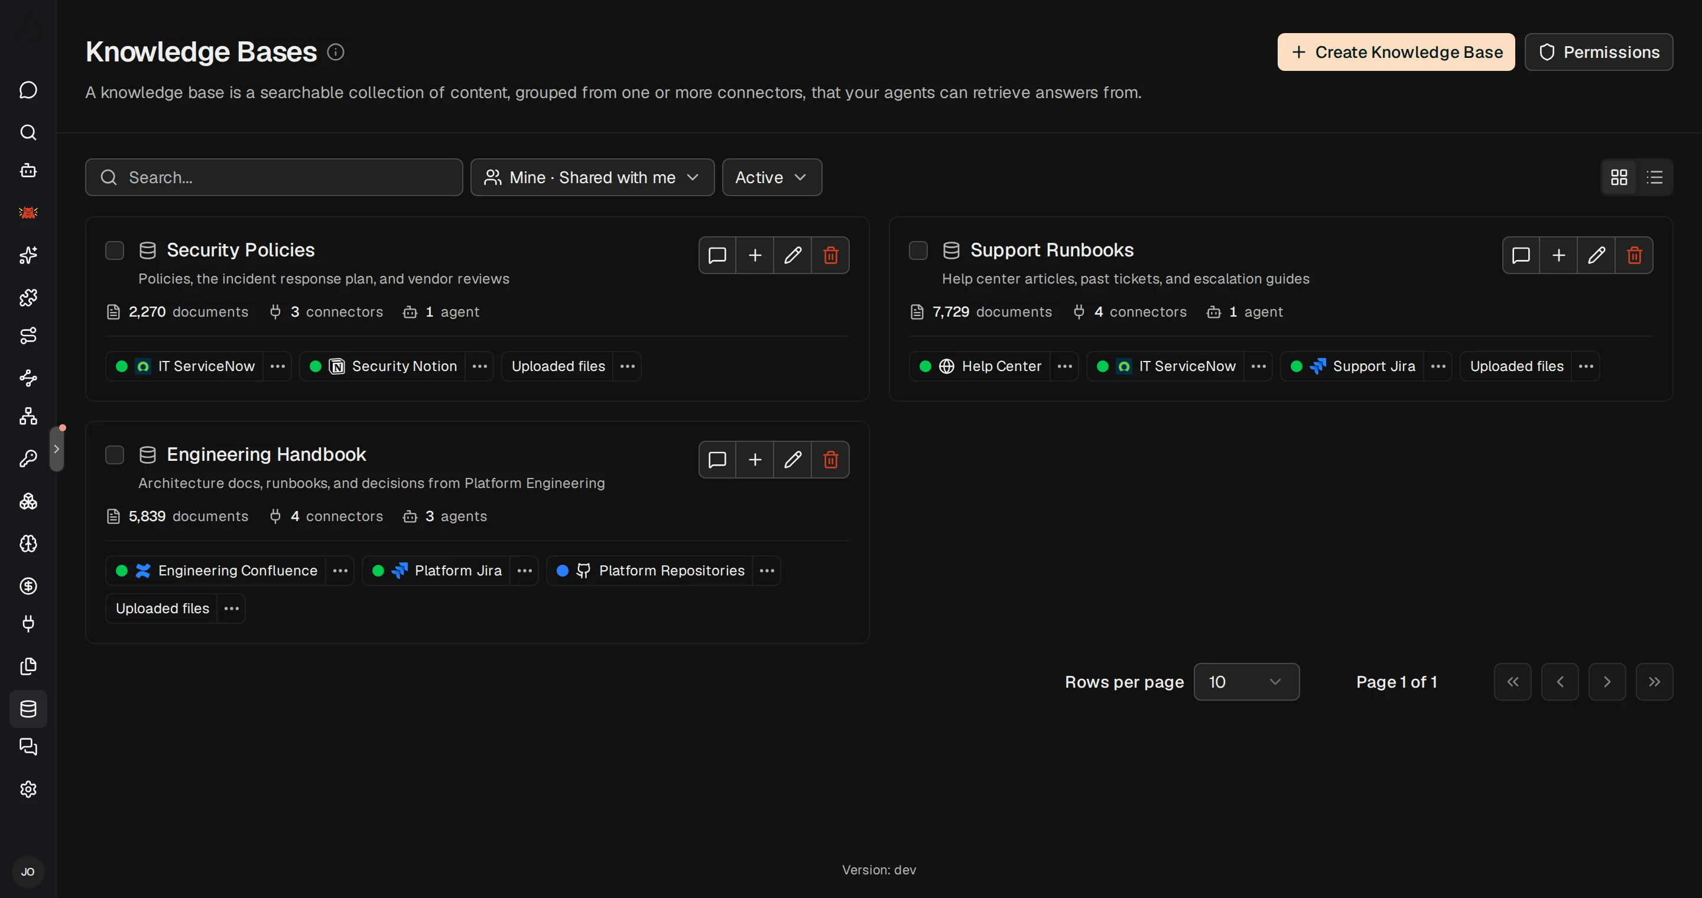Open the Rows per page dropdown
This screenshot has width=1702, height=898.
click(1246, 681)
